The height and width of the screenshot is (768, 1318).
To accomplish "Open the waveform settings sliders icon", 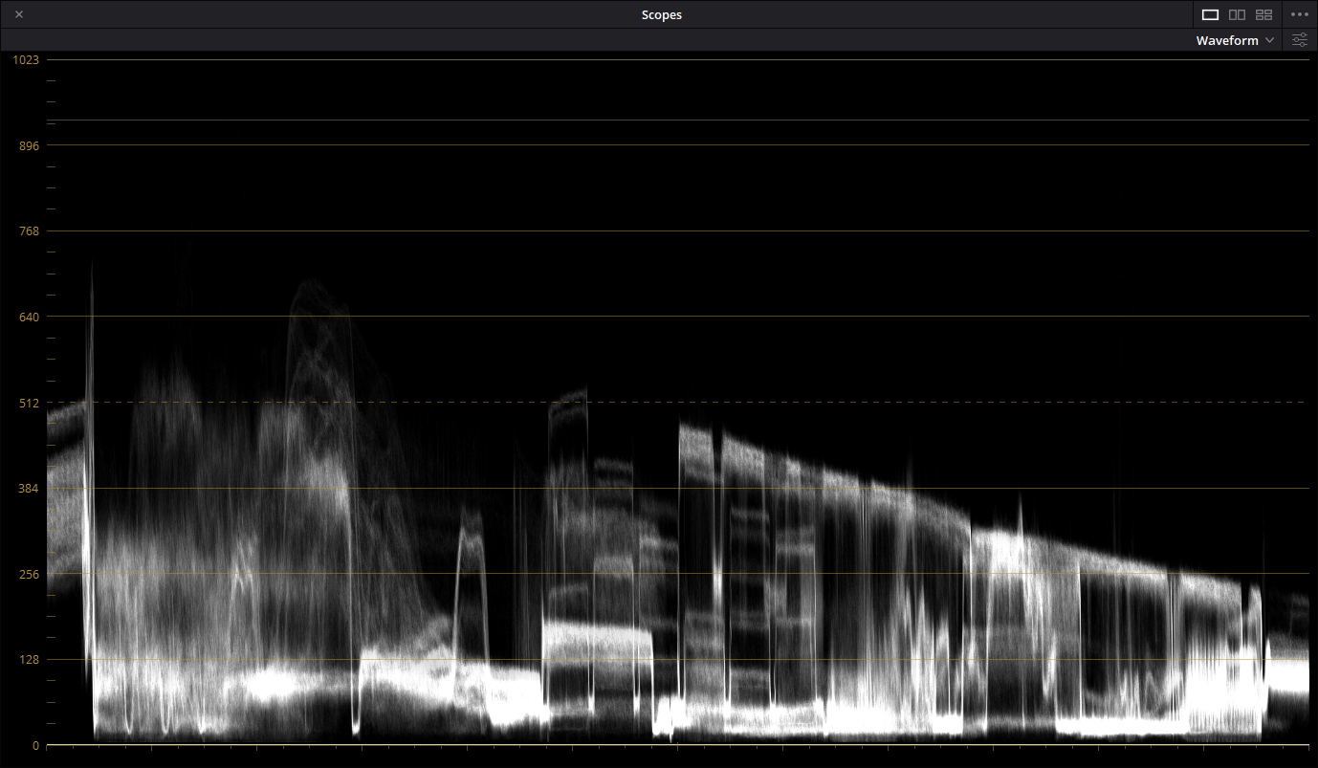I will tap(1299, 40).
